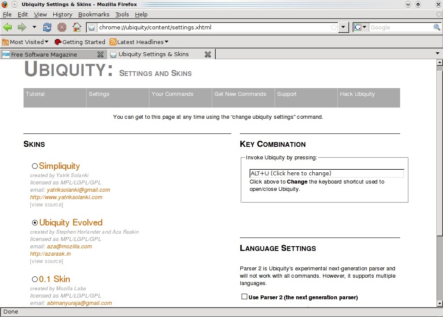
Task: Open the Help menu
Action: coord(141,14)
